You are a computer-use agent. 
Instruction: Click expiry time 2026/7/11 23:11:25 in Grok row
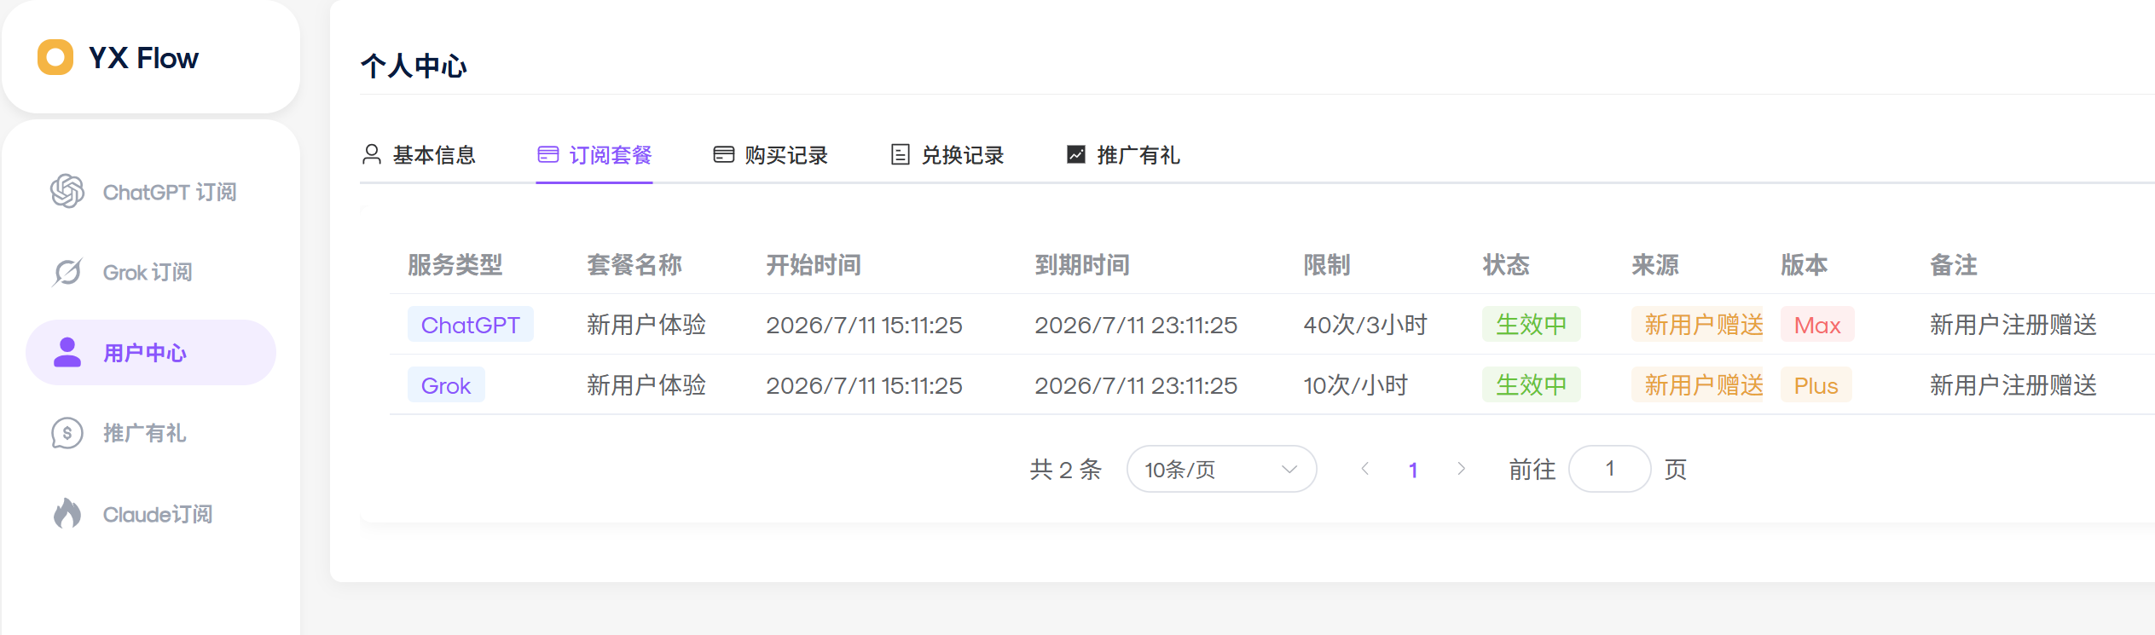coord(1136,385)
